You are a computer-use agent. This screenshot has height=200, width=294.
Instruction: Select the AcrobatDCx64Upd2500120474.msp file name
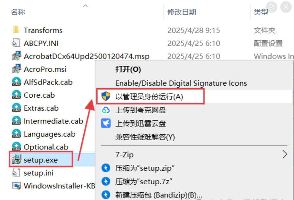(x=86, y=56)
